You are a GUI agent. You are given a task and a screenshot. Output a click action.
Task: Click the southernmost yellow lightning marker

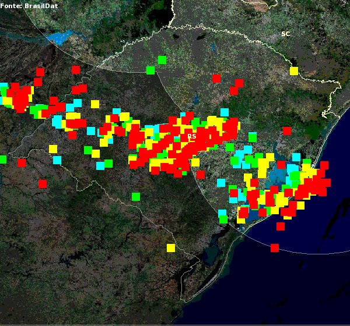pyautogui.click(x=171, y=248)
